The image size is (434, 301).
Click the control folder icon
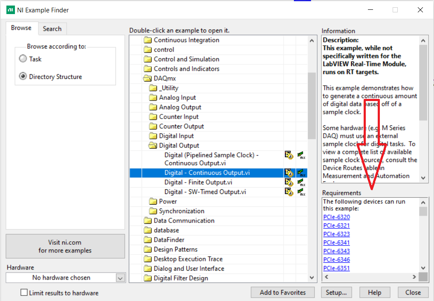click(x=148, y=50)
